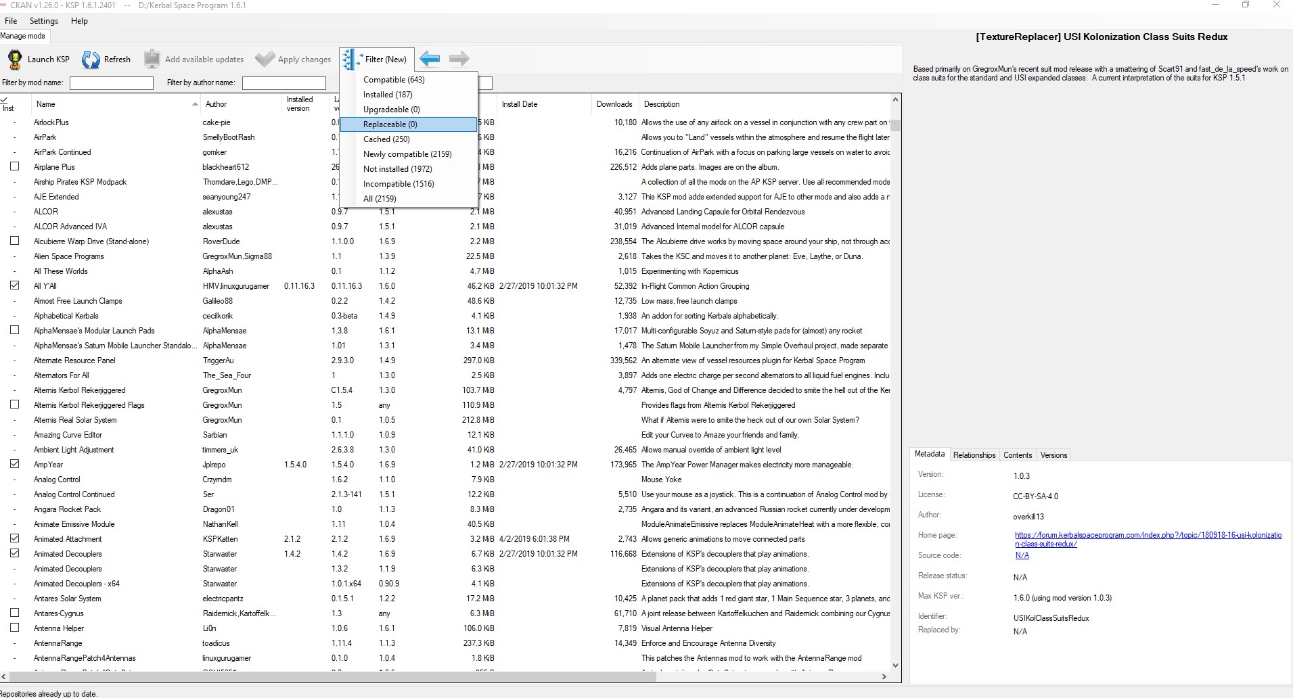This screenshot has height=698, width=1293.
Task: Click the blue back arrow icon
Action: click(x=429, y=59)
